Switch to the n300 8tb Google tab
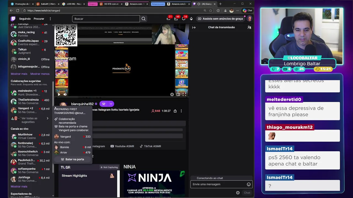 click(74, 4)
